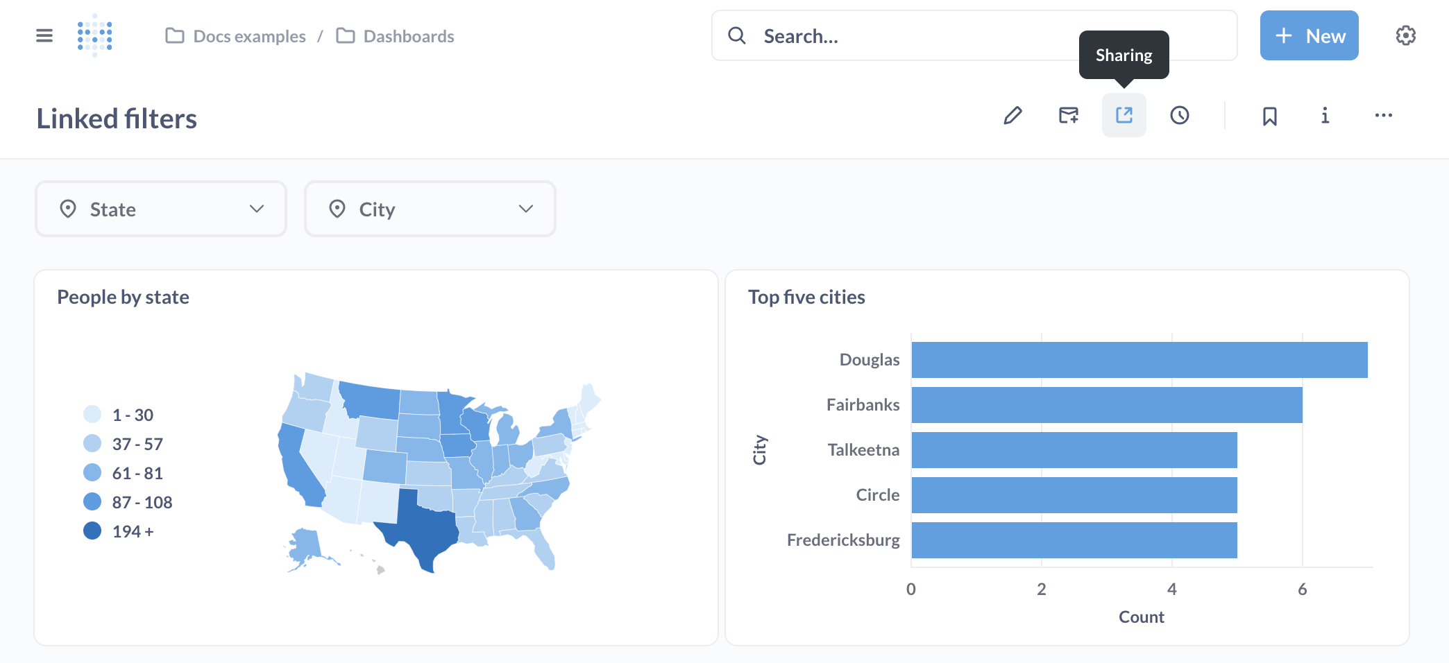This screenshot has height=663, width=1449.
Task: Click the darkest blue legend swatch for 194+
Action: [94, 530]
